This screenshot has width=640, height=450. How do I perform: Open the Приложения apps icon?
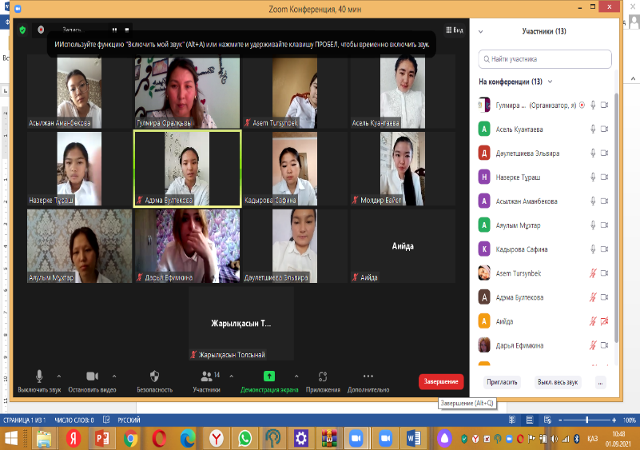323,376
